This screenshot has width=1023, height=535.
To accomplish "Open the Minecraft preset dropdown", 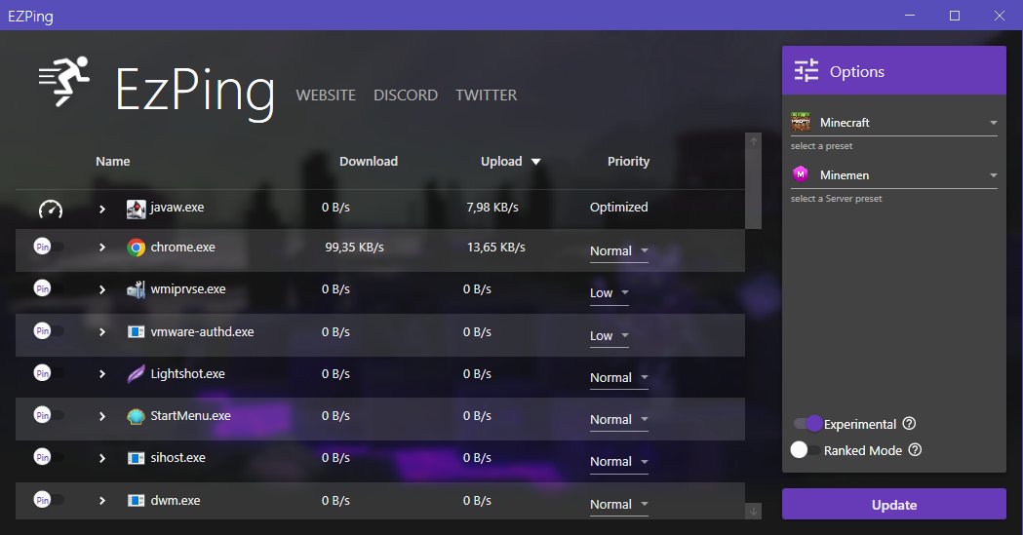I will [894, 123].
